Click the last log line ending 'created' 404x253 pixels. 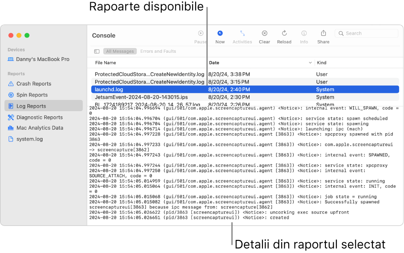click(x=189, y=218)
